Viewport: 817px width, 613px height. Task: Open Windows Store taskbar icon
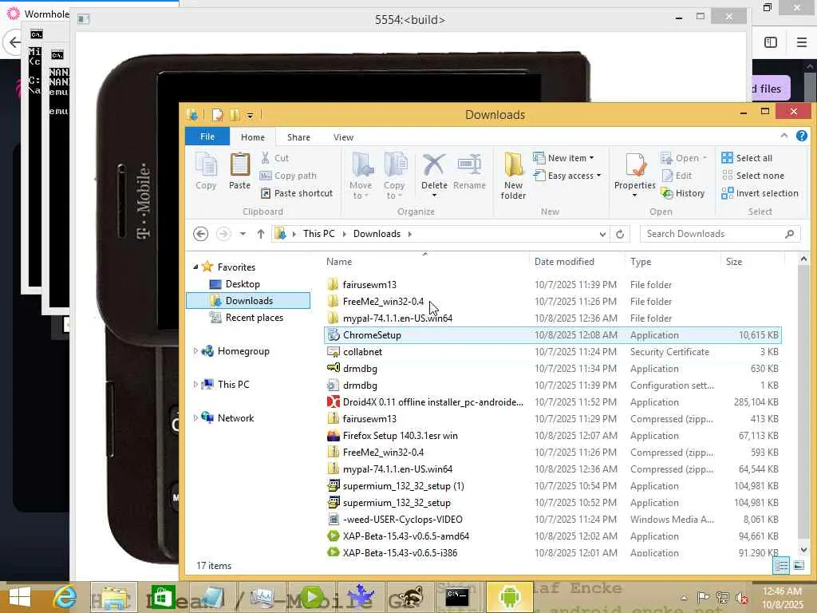[162, 597]
